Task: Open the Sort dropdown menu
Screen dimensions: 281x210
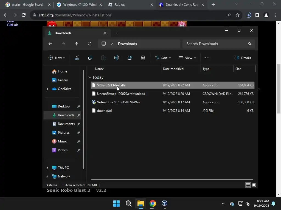Action: coord(163,58)
